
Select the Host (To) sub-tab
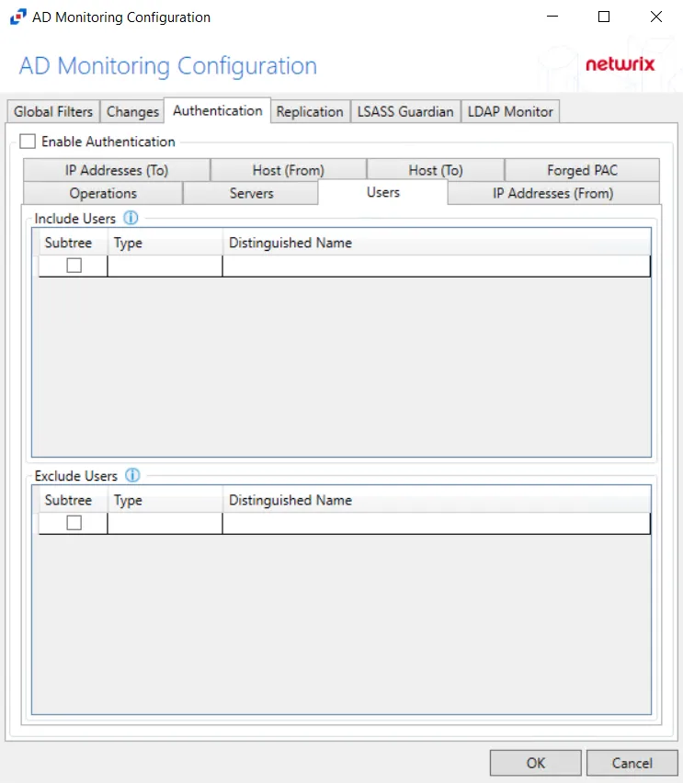[x=436, y=170]
